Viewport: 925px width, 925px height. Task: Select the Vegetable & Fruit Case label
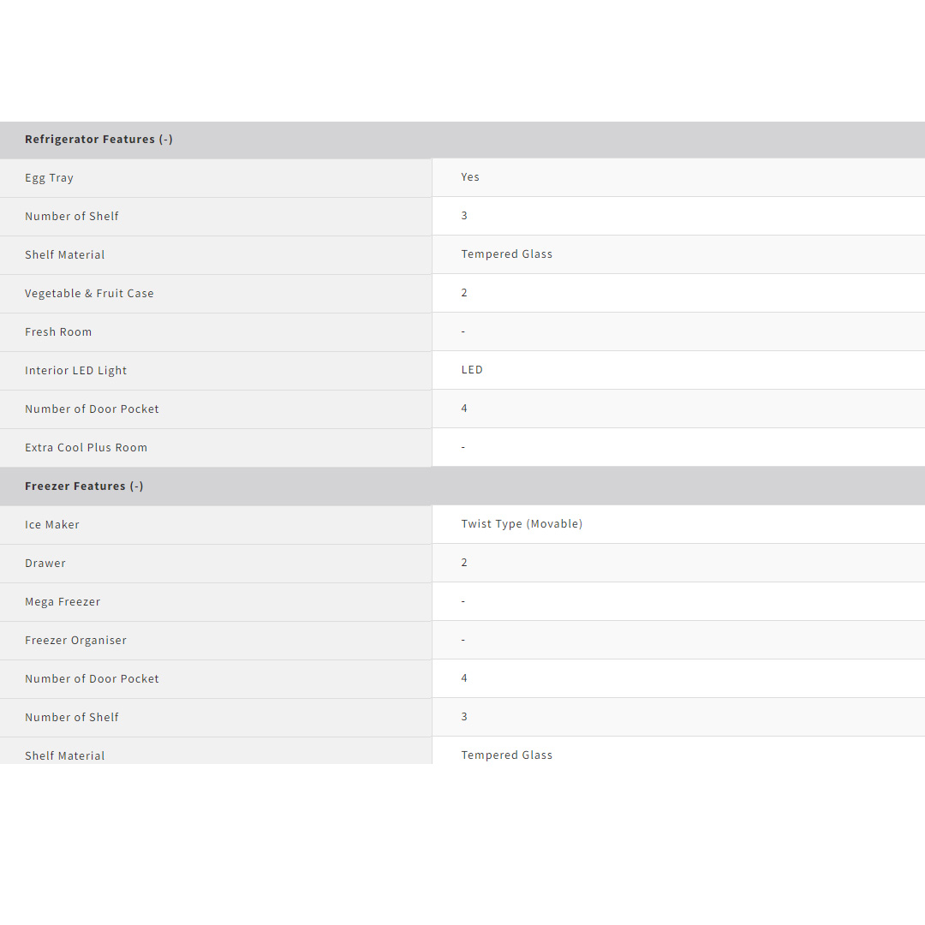pos(89,294)
